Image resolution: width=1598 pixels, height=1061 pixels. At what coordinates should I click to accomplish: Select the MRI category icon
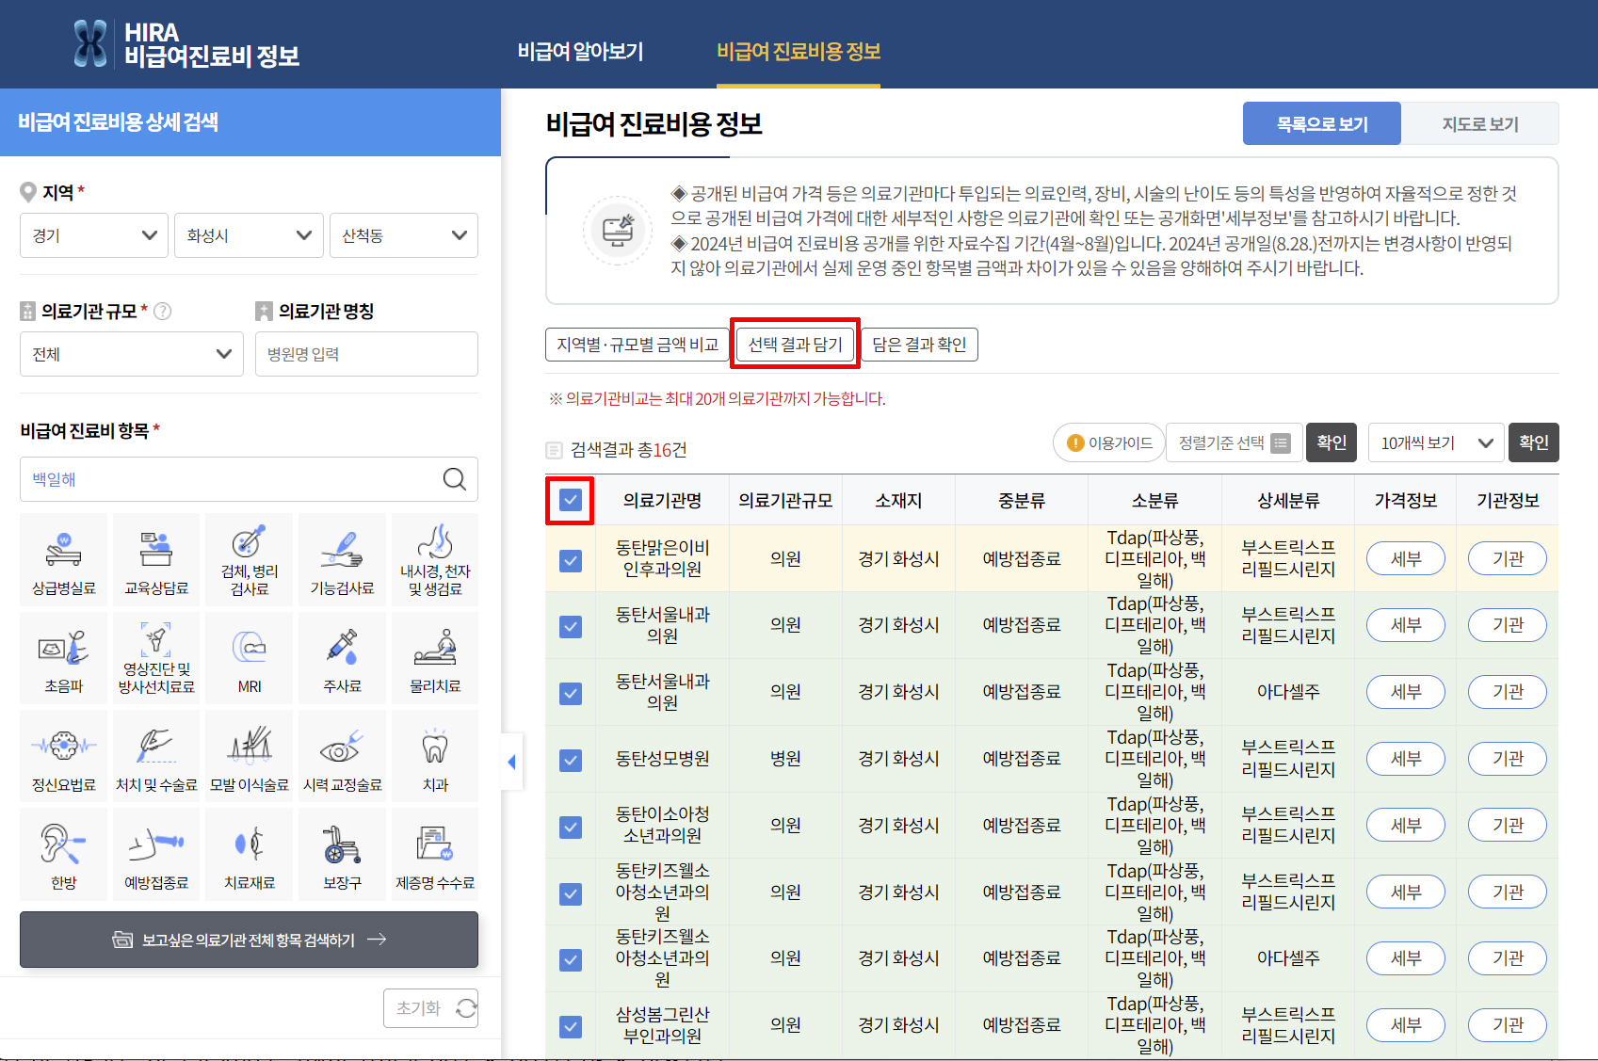click(x=248, y=657)
